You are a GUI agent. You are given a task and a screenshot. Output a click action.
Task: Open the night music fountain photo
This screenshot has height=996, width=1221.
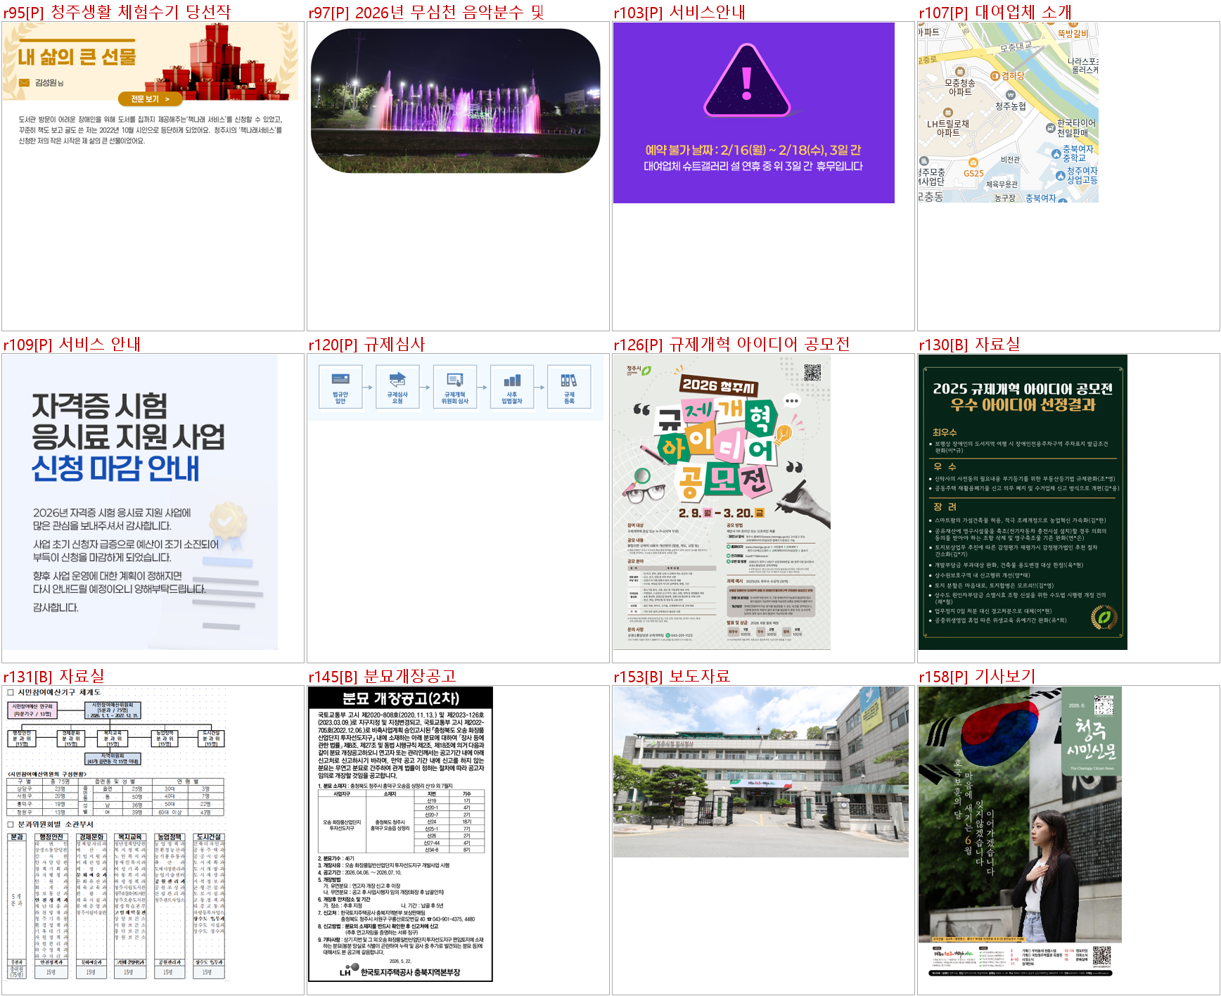pyautogui.click(x=455, y=101)
